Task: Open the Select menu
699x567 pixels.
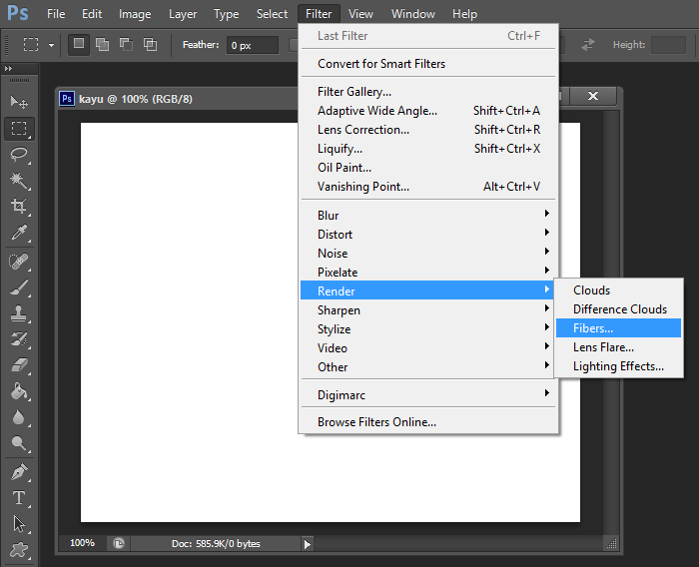Action: [272, 14]
